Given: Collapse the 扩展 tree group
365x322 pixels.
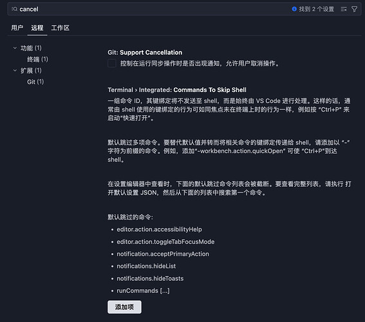Looking at the screenshot, I should 15,70.
